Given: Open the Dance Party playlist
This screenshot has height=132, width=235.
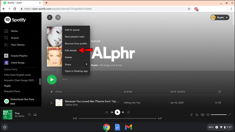Looking at the screenshot, I should (x=11, y=69).
